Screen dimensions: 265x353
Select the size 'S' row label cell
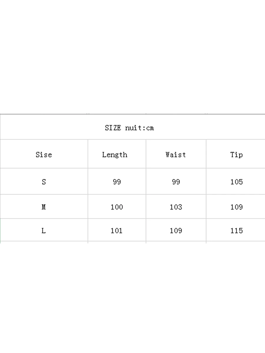(x=44, y=181)
